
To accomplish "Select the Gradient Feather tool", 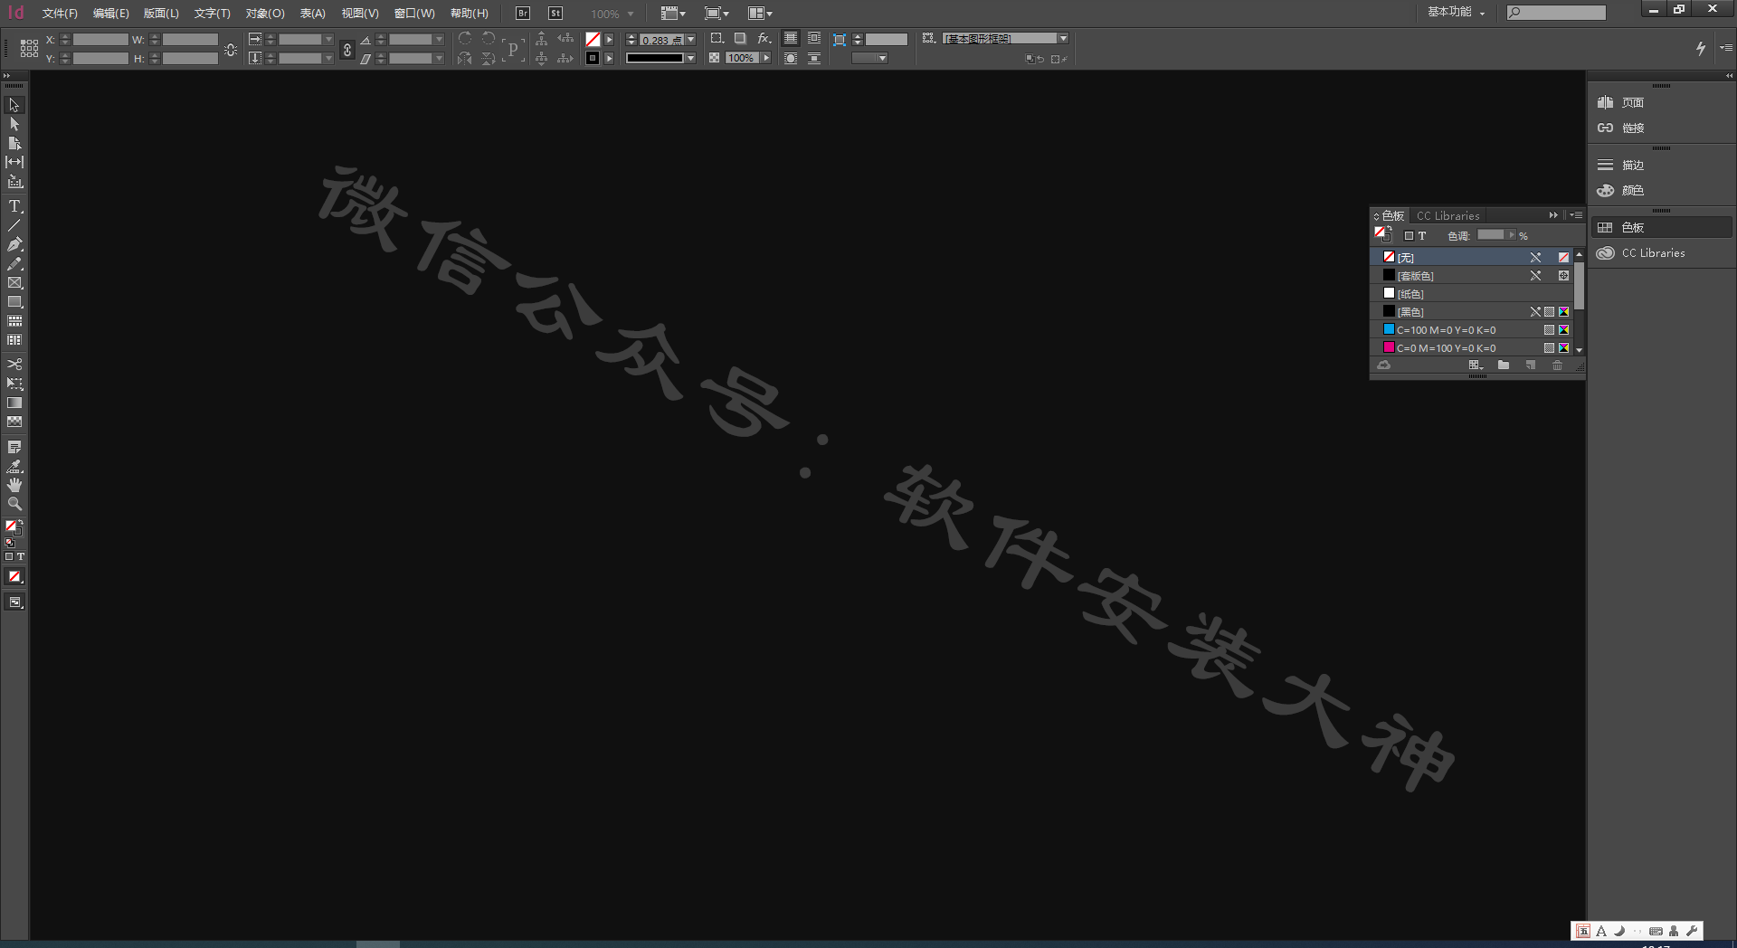I will pyautogui.click(x=14, y=422).
